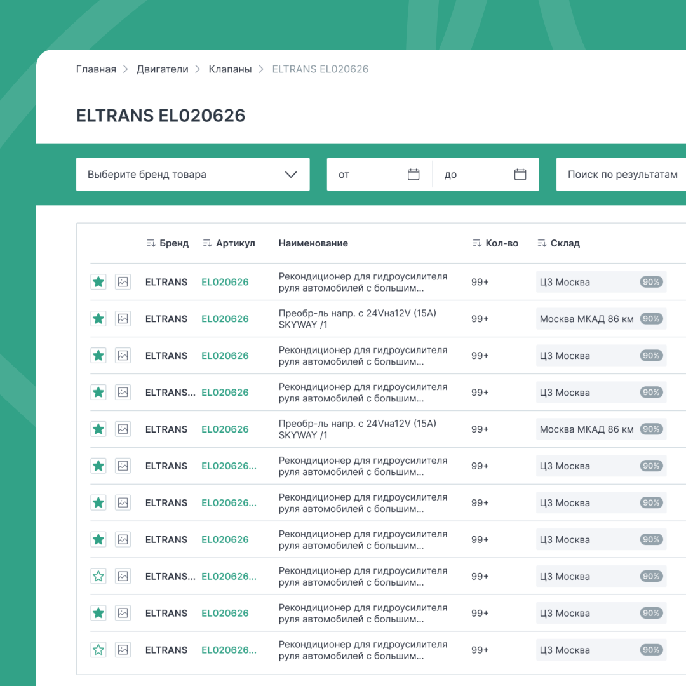Go to the Главная breadcrumb
This screenshot has height=686, width=686.
click(96, 69)
